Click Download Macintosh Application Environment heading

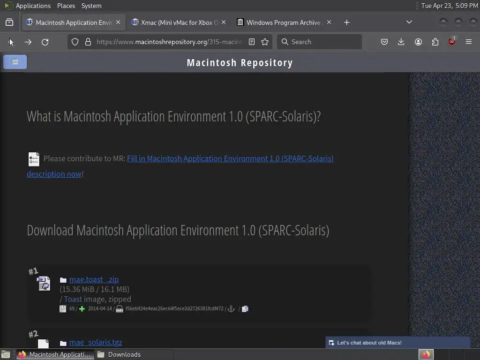pos(178,231)
